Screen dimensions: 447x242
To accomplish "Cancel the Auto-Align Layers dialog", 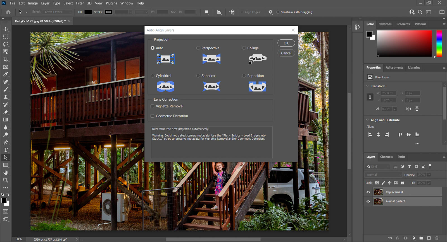I will pos(286,53).
